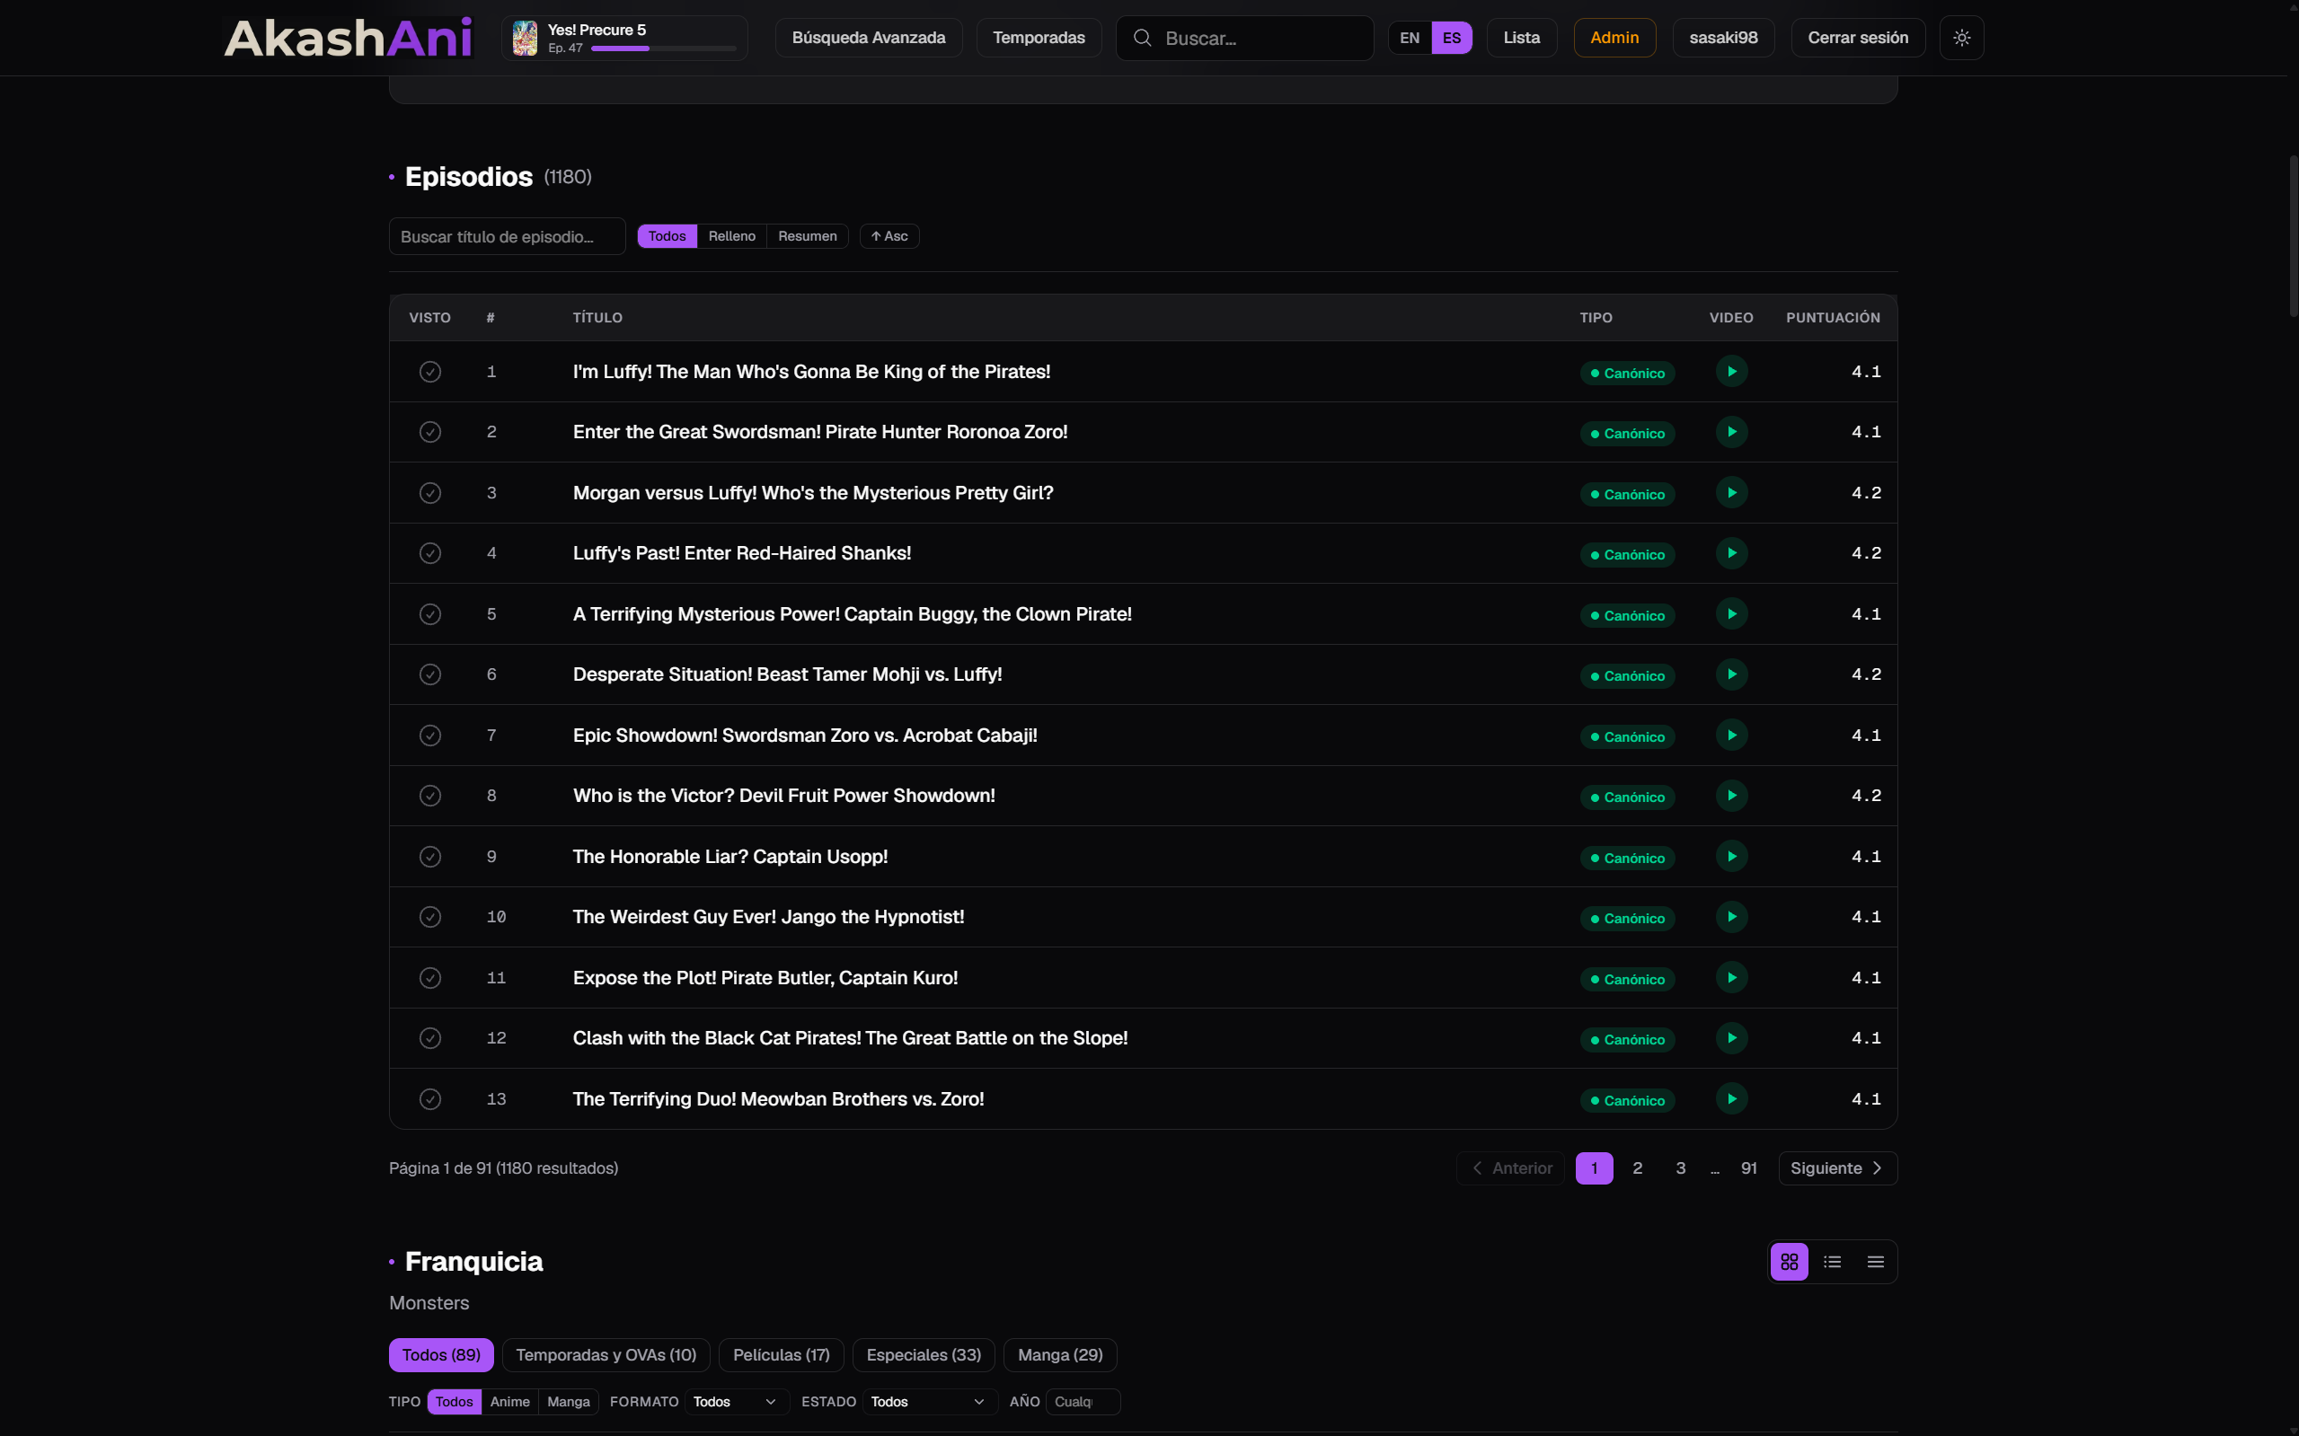Go to next page with Siguiente
Viewport: 2299px width, 1436px height.
(x=1836, y=1168)
